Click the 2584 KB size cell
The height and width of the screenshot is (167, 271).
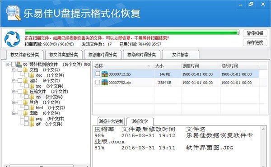165,83
